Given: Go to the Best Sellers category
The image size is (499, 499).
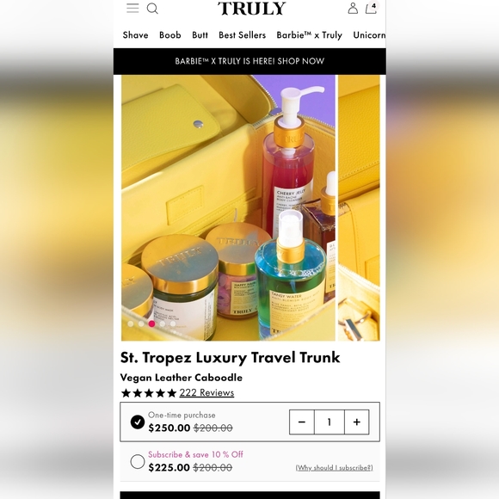Looking at the screenshot, I should [x=242, y=35].
